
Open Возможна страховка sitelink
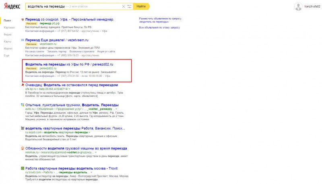click(82, 51)
